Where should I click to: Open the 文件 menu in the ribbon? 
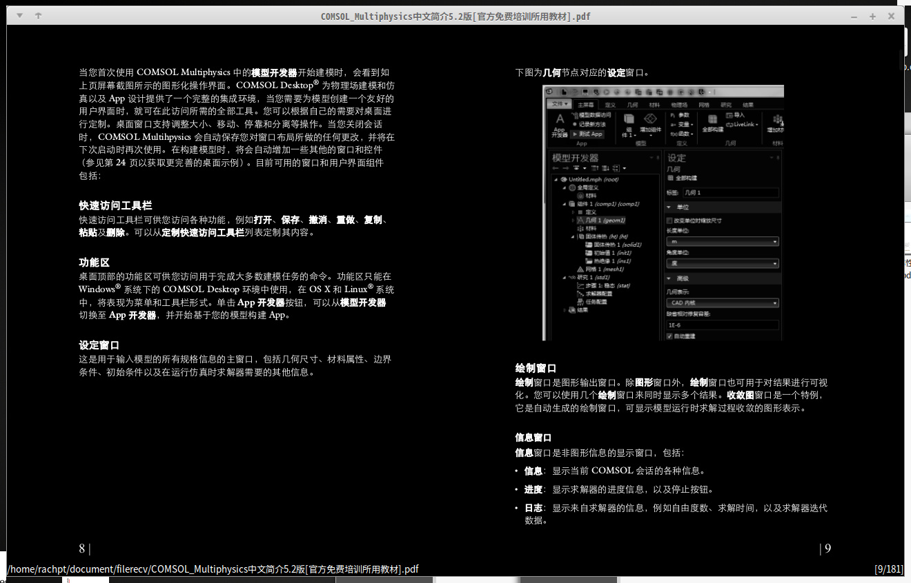[560, 103]
